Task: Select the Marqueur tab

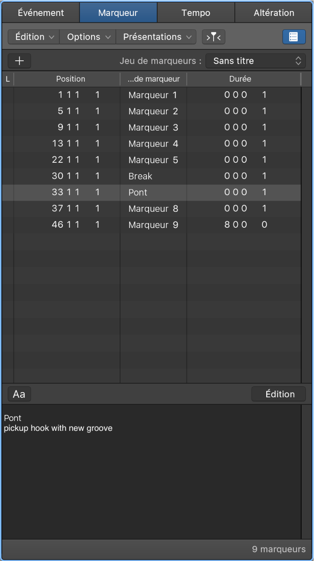Action: pos(118,13)
